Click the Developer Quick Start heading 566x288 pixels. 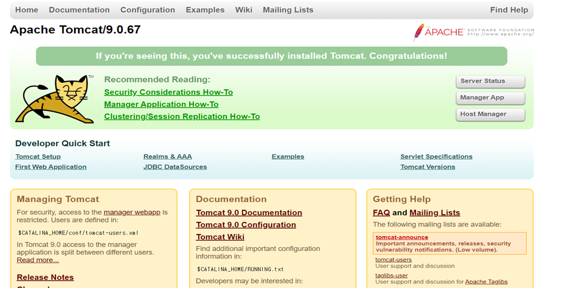click(63, 144)
